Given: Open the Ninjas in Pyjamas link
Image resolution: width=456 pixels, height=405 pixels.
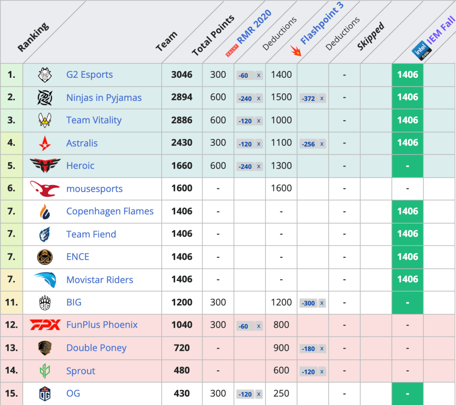Looking at the screenshot, I should click(104, 97).
